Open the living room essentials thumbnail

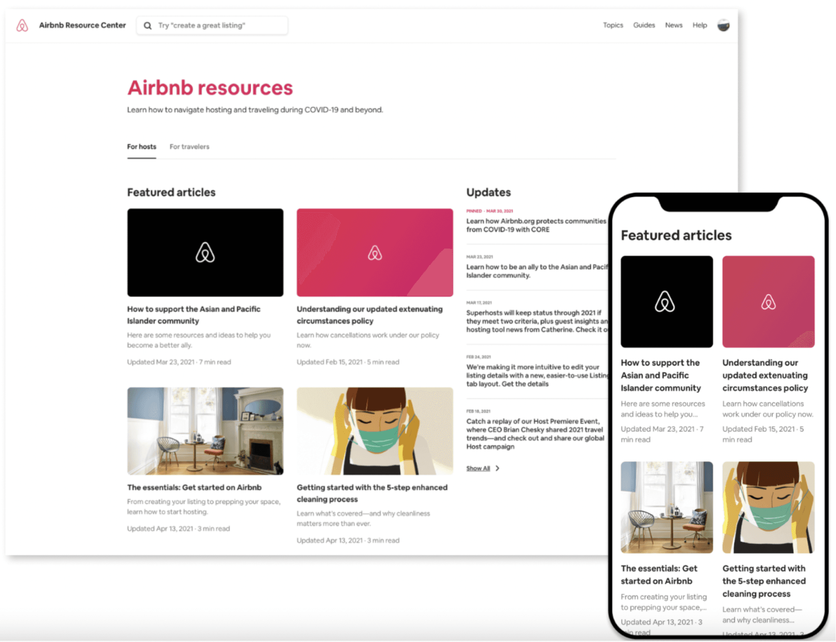coord(205,431)
